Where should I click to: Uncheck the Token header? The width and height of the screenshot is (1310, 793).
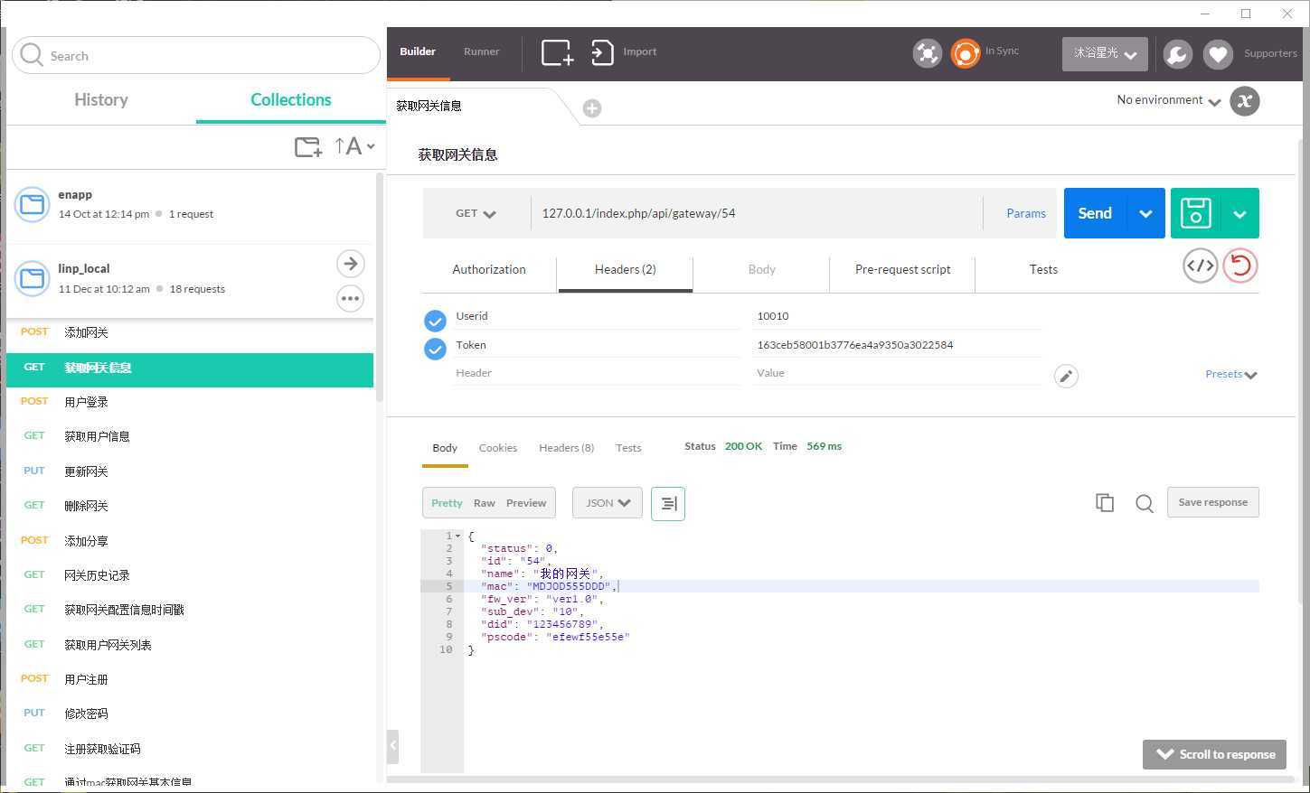tap(435, 349)
